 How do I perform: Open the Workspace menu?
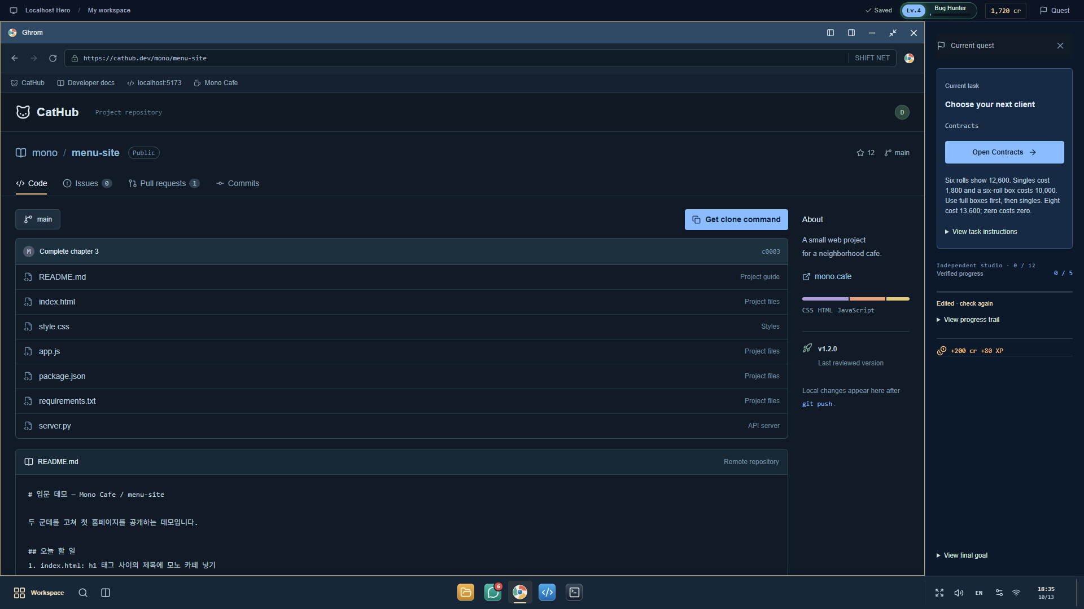38,593
